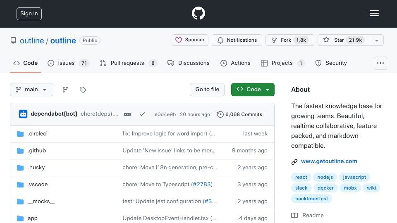Click the GitHub Octocat logo
397x223 pixels.
pos(198,13)
